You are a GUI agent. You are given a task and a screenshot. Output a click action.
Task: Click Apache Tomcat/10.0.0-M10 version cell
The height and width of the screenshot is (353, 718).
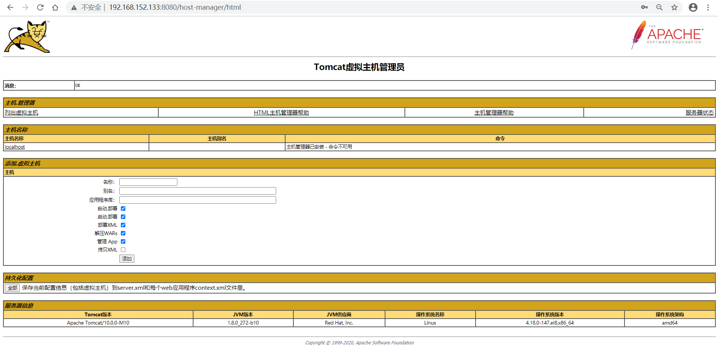(98, 323)
